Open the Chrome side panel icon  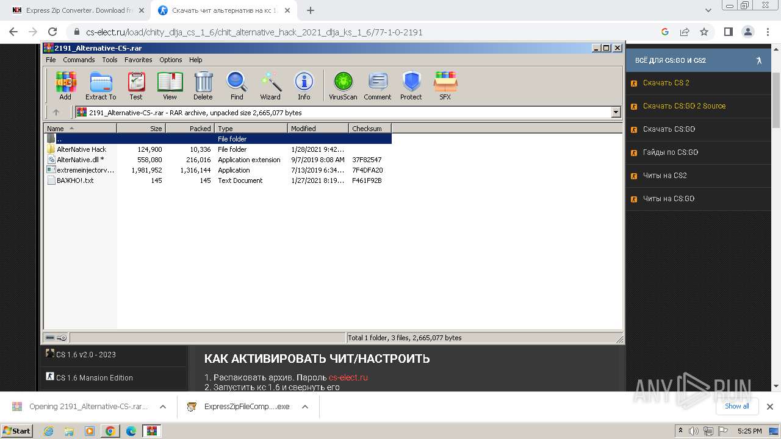click(728, 32)
